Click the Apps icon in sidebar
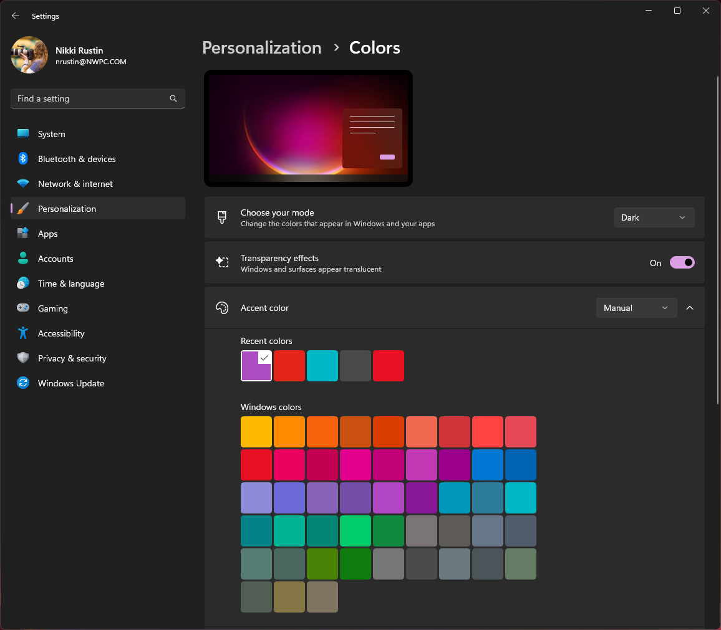This screenshot has width=721, height=630. tap(23, 234)
